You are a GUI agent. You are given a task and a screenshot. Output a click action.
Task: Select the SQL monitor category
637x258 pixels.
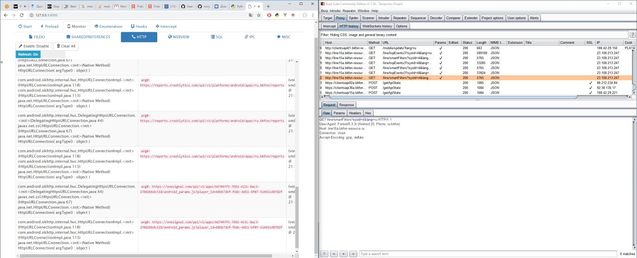[216, 37]
